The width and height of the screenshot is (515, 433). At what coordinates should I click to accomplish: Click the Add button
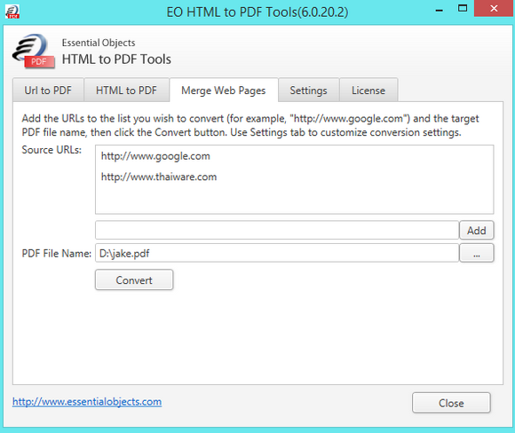tap(476, 231)
